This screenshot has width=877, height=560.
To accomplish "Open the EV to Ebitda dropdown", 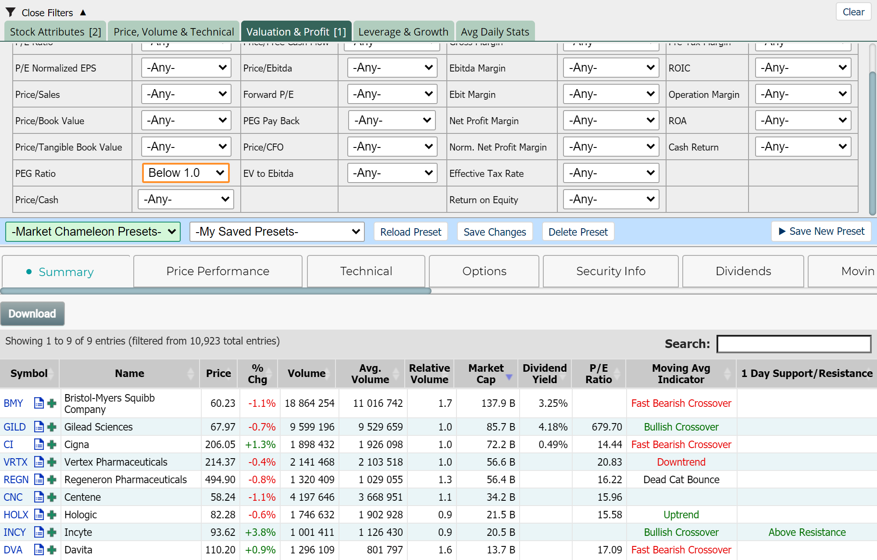I will pos(392,173).
